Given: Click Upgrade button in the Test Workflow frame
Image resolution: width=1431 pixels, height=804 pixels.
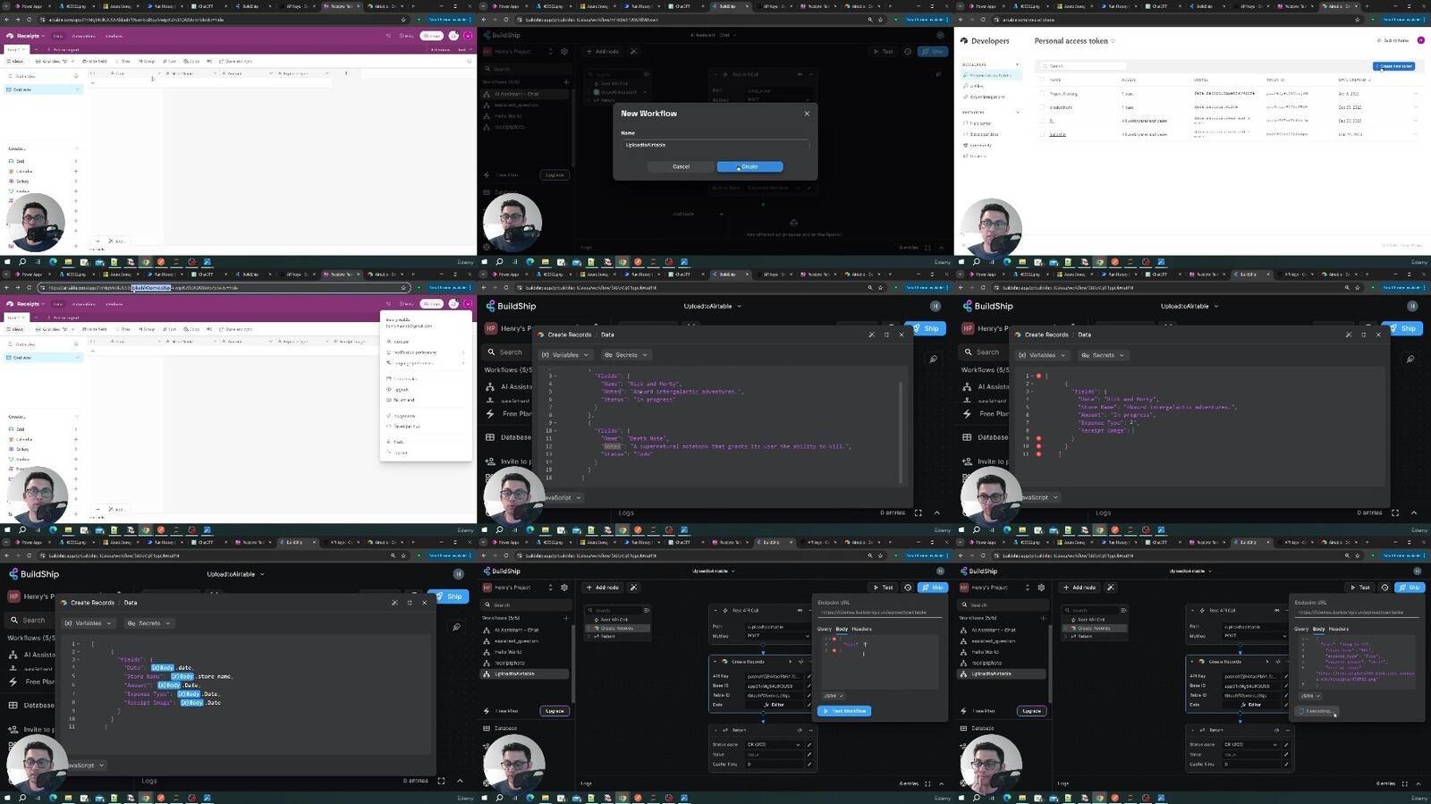Looking at the screenshot, I should click(555, 711).
